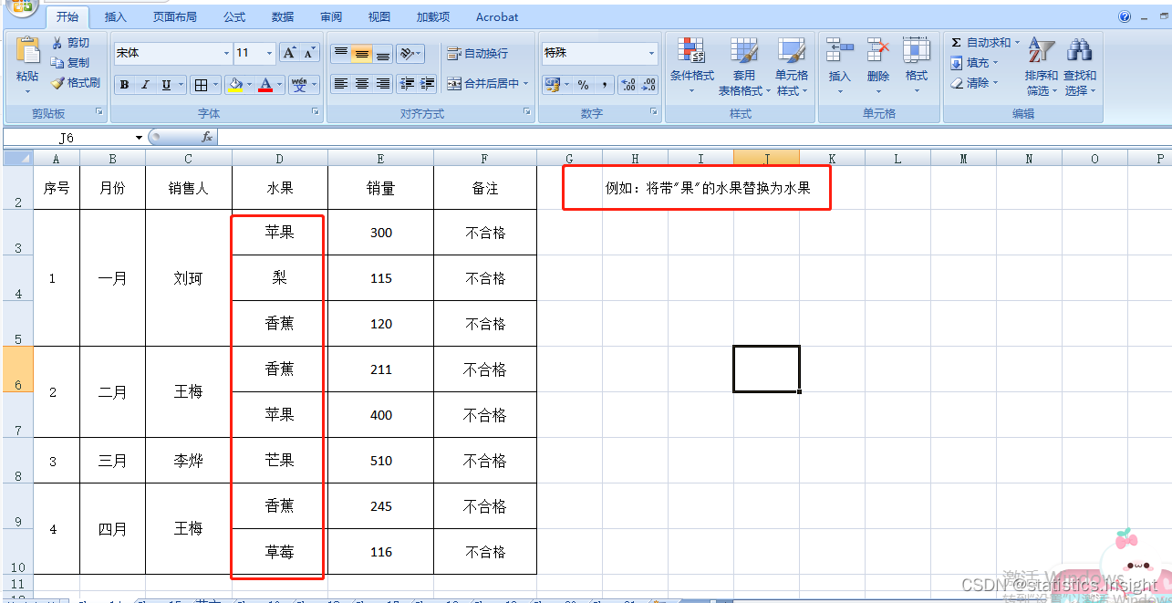
Task: Open the Acrobat ribbon tab
Action: (x=496, y=16)
